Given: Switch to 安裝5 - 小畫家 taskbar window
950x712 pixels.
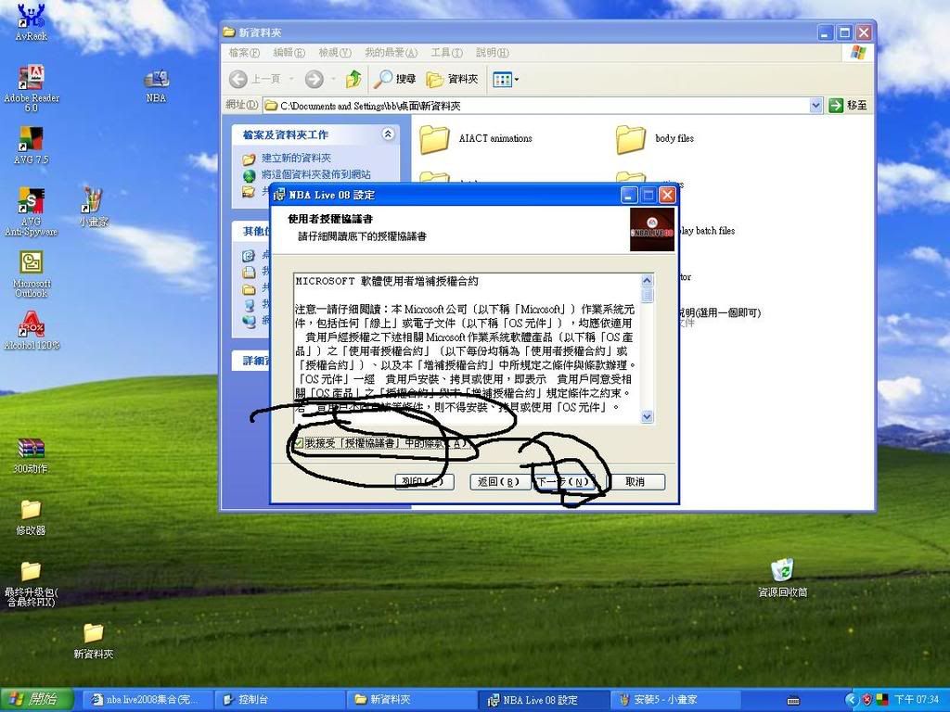Looking at the screenshot, I should pos(675,700).
